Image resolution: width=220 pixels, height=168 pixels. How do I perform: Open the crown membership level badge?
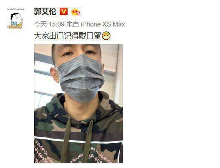[x=76, y=12]
